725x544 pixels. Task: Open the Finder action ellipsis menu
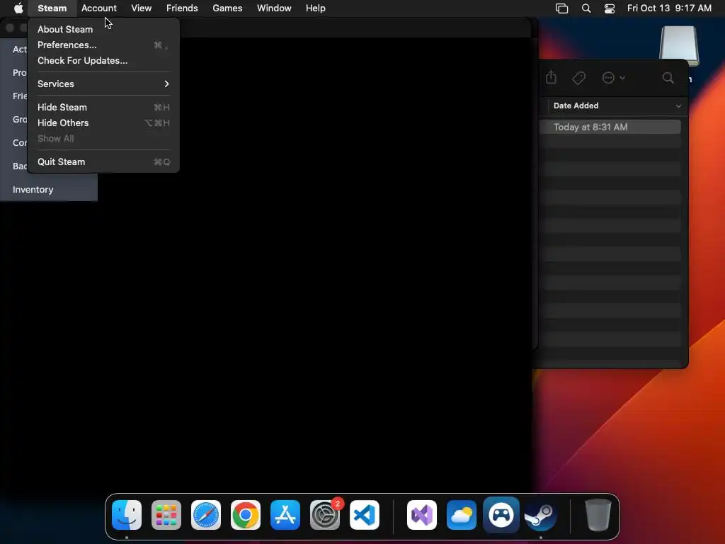coord(614,78)
